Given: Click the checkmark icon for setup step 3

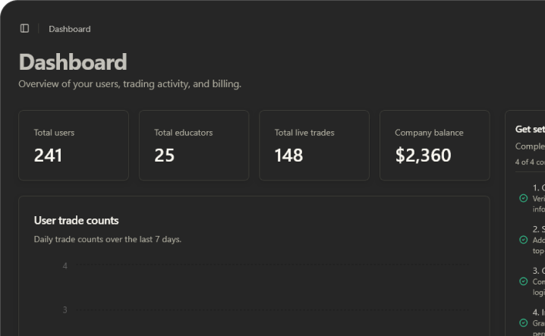Looking at the screenshot, I should [x=524, y=281].
